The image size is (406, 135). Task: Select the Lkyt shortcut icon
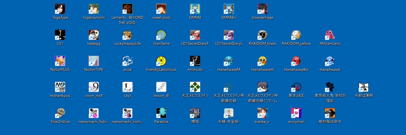(x=127, y=87)
